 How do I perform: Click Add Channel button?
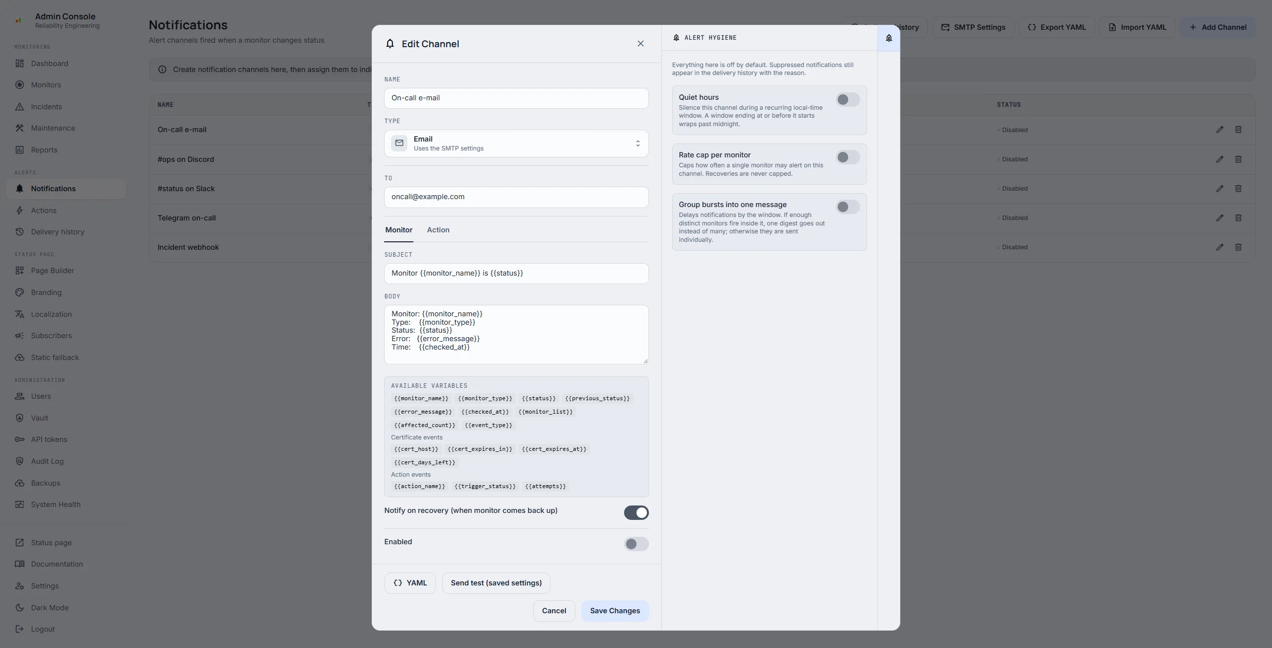click(x=1217, y=27)
